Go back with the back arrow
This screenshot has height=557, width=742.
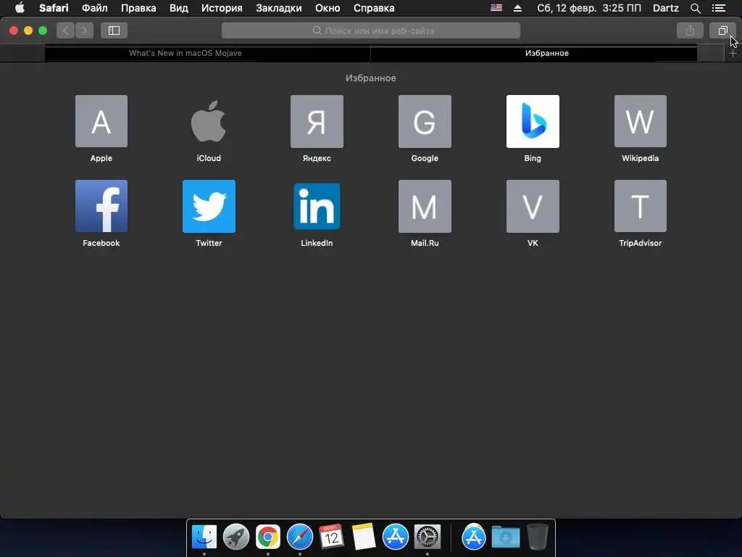(x=66, y=30)
